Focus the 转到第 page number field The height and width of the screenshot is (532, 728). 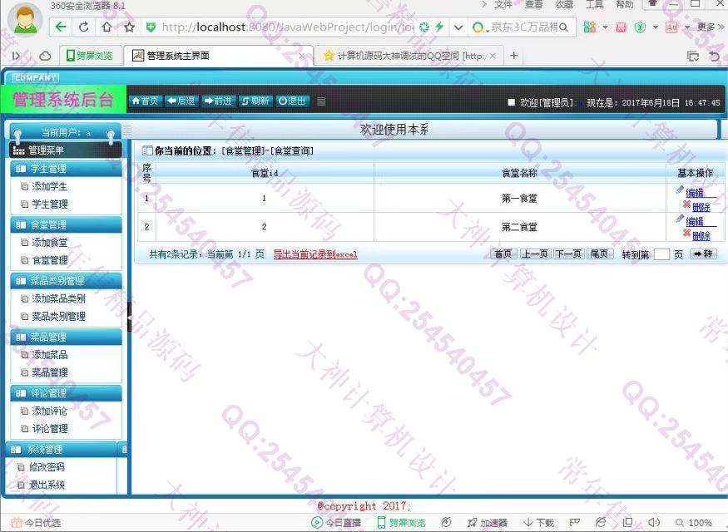tap(661, 254)
